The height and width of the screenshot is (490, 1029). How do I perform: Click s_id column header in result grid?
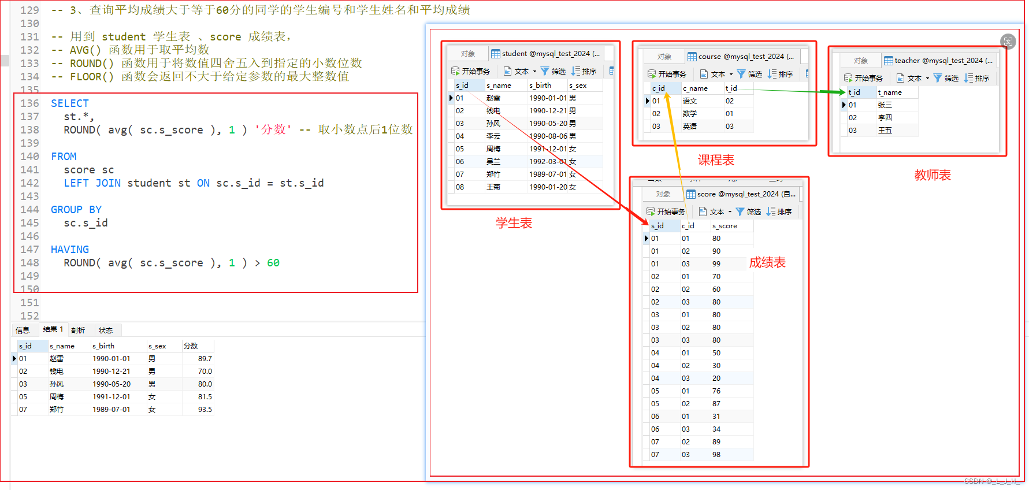[x=32, y=346]
